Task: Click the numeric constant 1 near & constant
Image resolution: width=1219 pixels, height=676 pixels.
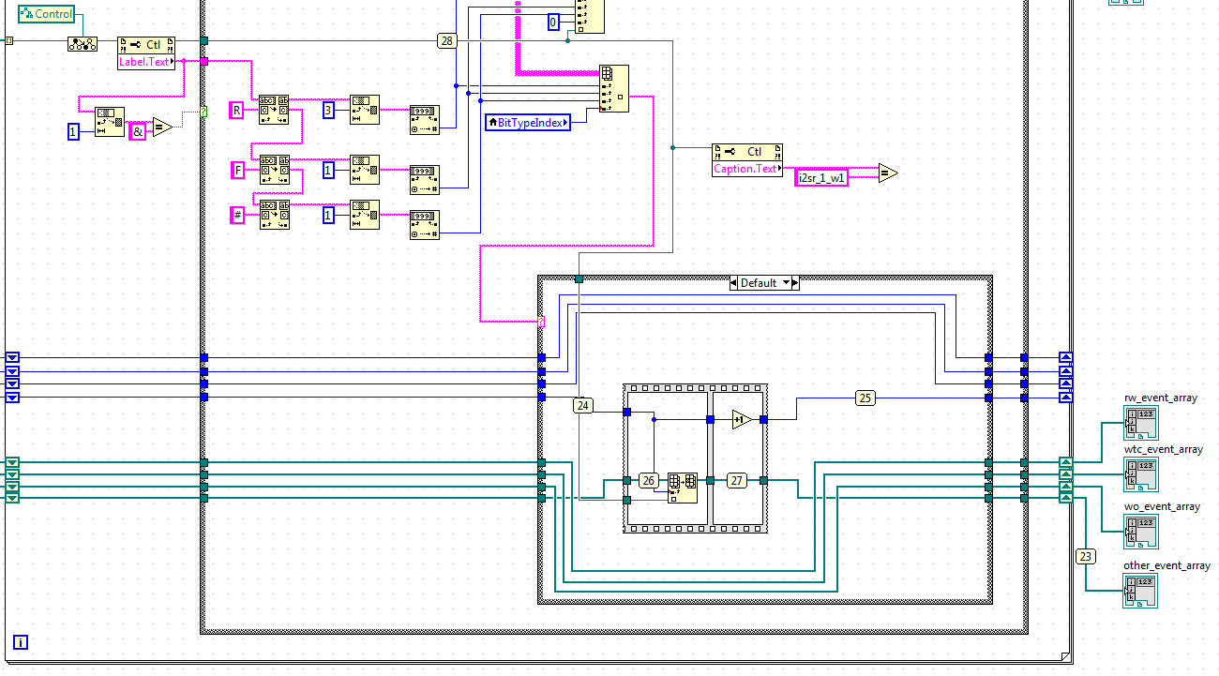Action: tap(73, 132)
